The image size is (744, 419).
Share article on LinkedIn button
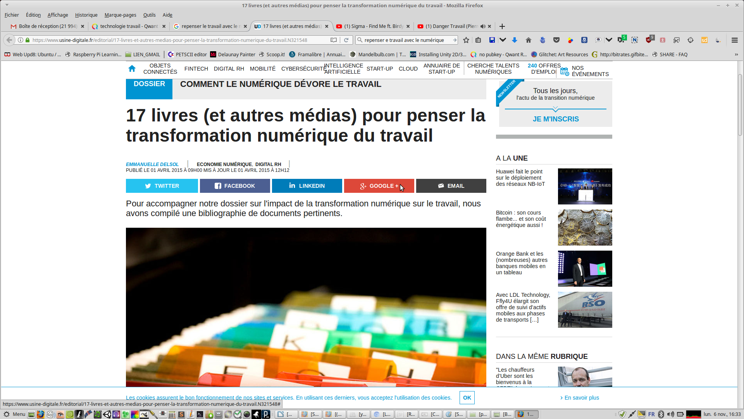pos(307,186)
